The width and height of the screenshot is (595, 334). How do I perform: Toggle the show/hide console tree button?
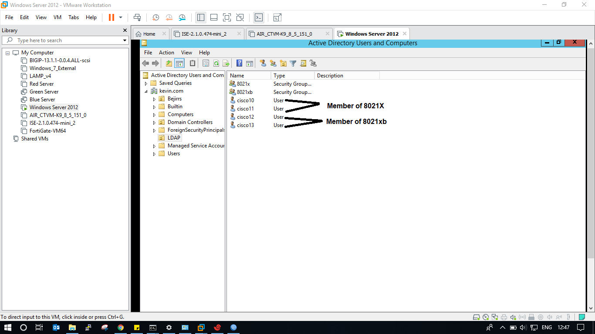pos(179,63)
